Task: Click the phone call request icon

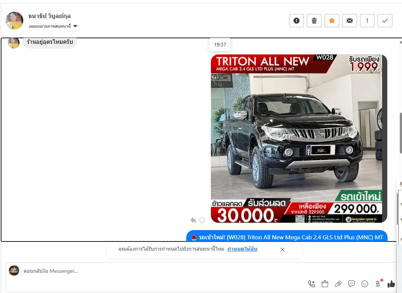Action: (312, 283)
